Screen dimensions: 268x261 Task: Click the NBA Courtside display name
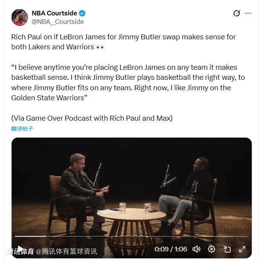coord(54,13)
